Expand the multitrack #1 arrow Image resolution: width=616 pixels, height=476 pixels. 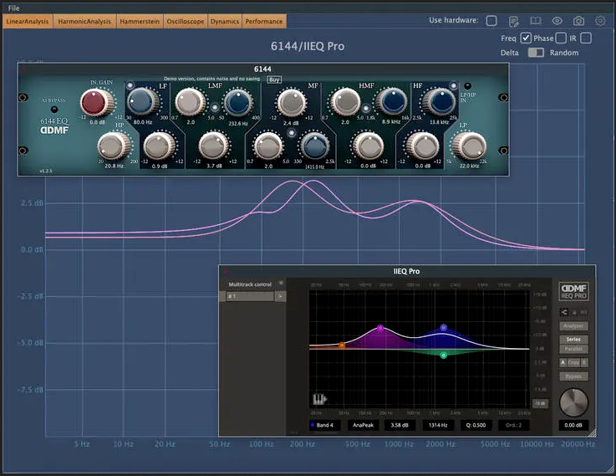tap(281, 296)
